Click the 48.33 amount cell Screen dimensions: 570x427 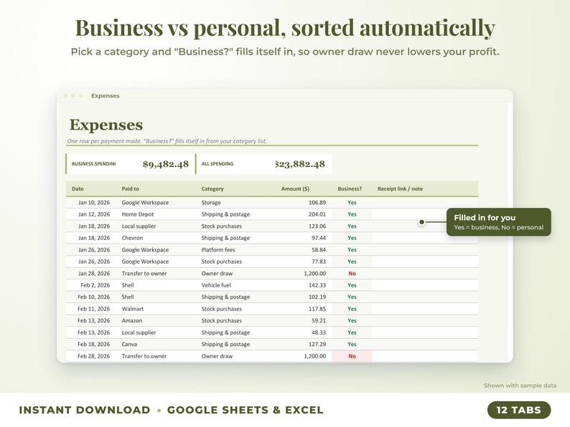coord(319,332)
